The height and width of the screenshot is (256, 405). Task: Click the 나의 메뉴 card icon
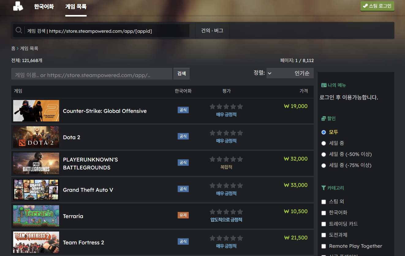(x=324, y=85)
